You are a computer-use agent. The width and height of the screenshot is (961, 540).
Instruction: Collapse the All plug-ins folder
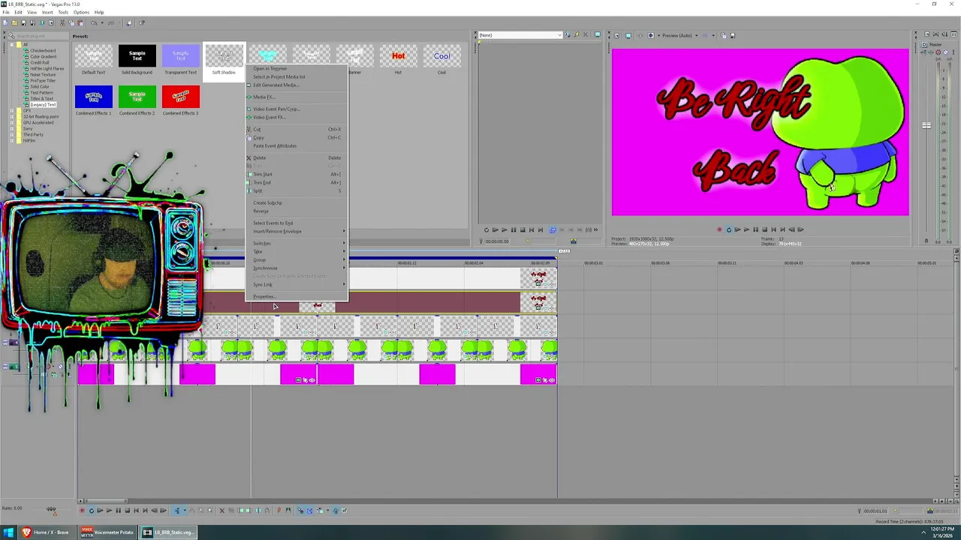11,45
